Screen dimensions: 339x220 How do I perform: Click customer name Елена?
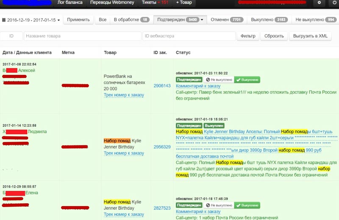tap(31, 193)
